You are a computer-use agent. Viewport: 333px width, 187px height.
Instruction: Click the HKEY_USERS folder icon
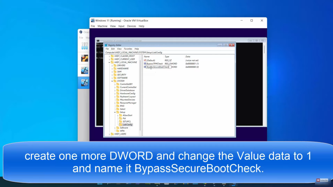(x=112, y=134)
